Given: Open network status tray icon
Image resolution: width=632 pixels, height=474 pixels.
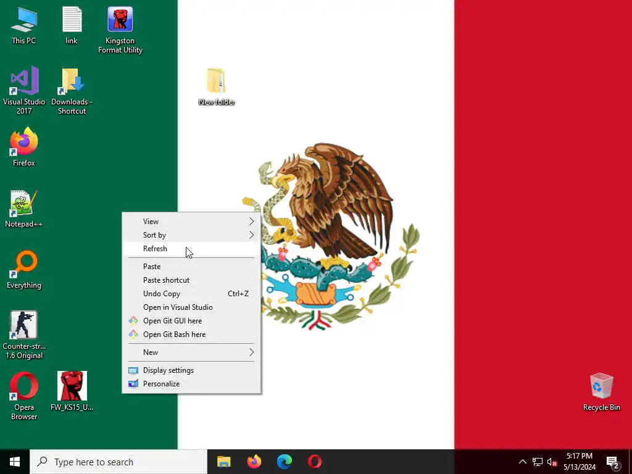Looking at the screenshot, I should (538, 462).
